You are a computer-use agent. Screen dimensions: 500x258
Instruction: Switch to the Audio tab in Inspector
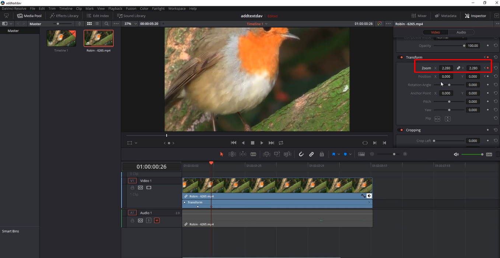461,32
